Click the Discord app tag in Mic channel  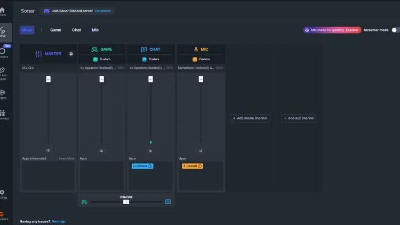192,166
